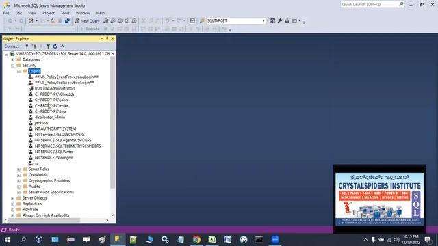Select the sa login
Image resolution: width=438 pixels, height=246 pixels.
[36, 163]
